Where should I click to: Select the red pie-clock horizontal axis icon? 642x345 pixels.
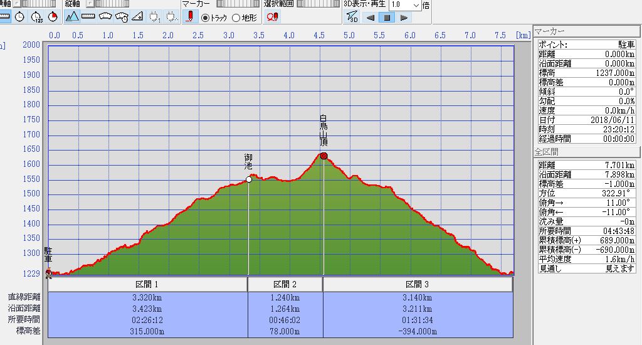[53, 17]
